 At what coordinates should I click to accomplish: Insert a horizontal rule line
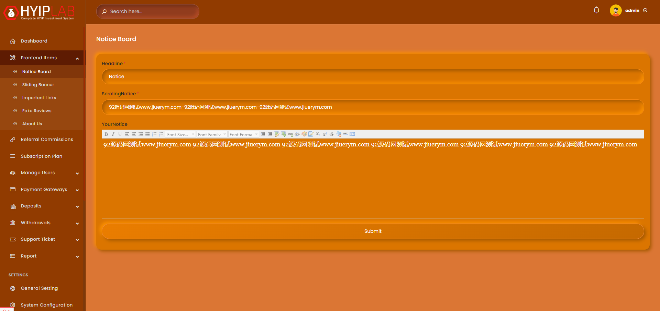coord(345,134)
